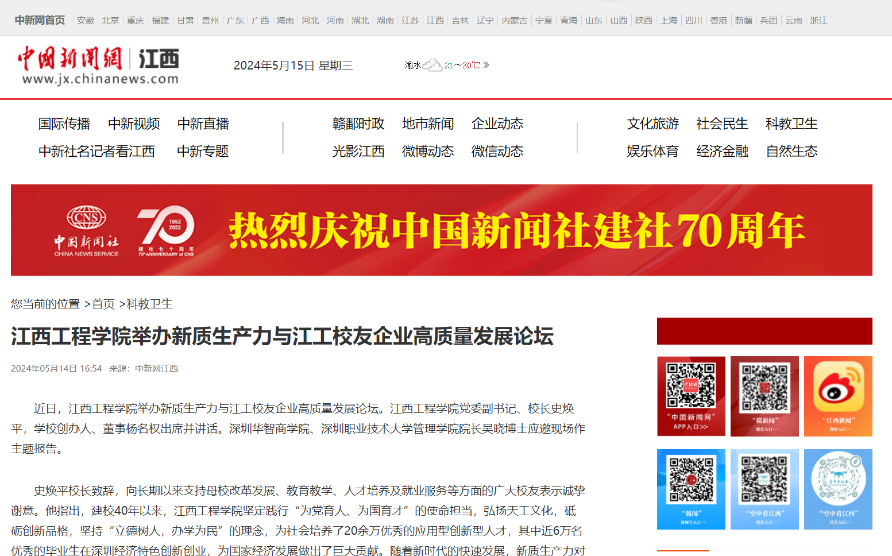Click 中新网首页 link in top bar

(x=40, y=20)
